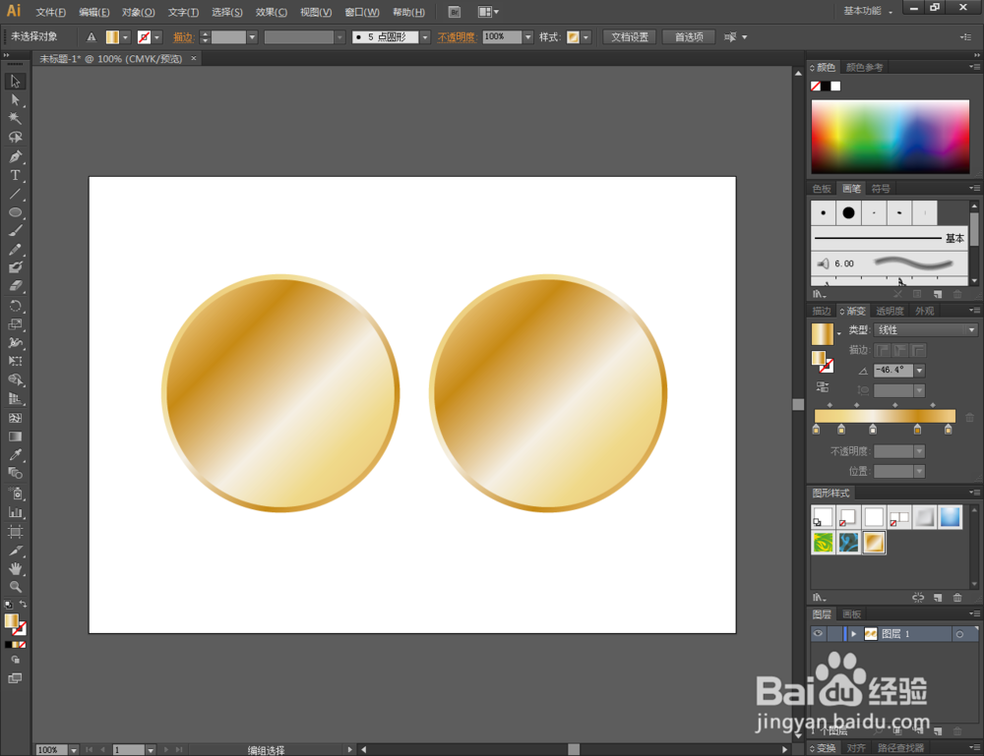Click the CMYK color spectrum bar
Image resolution: width=984 pixels, height=756 pixels.
890,137
